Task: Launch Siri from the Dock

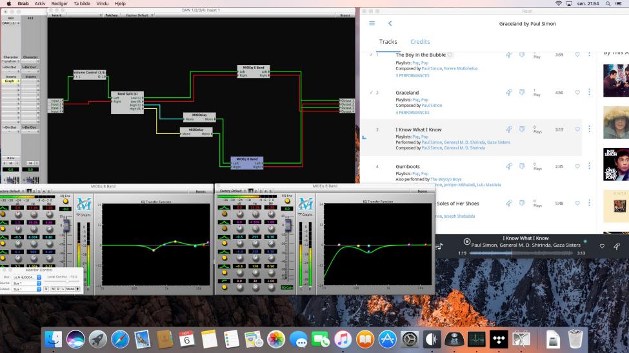Action: tap(75, 339)
